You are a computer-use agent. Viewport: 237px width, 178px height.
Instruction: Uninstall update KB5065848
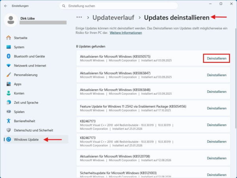click(x=216, y=92)
